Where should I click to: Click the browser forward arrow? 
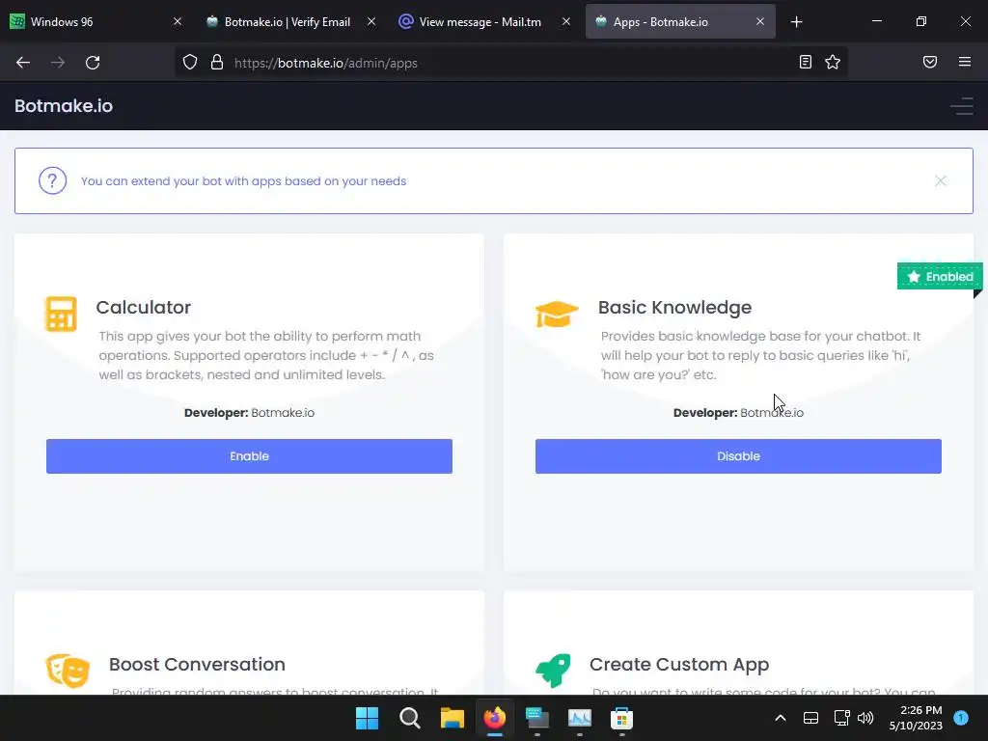tap(58, 63)
